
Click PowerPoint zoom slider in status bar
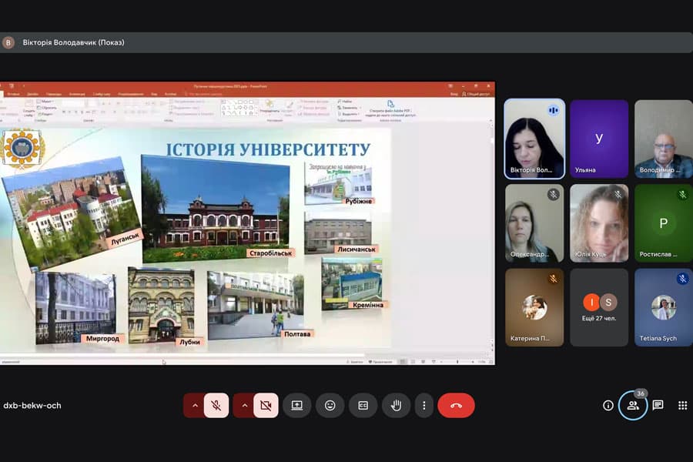point(457,362)
